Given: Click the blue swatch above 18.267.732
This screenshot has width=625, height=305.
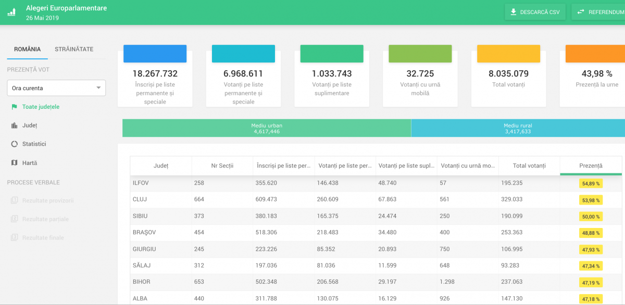Looking at the screenshot, I should coord(155,54).
